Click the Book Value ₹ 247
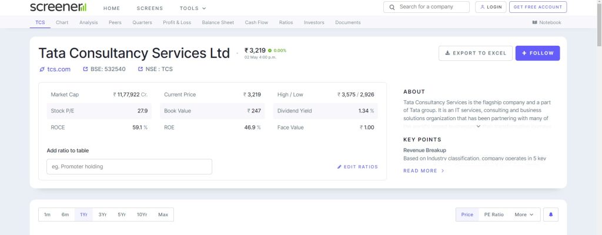Viewport: 602px width, 235px height. 254,111
